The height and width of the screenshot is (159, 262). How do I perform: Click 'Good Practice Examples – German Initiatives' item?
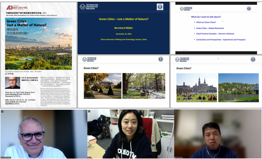tap(215, 34)
